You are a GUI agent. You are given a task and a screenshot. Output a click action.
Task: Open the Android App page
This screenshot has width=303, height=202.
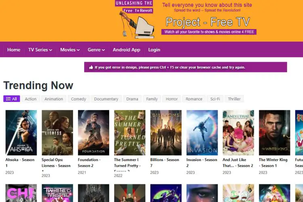coord(126,50)
